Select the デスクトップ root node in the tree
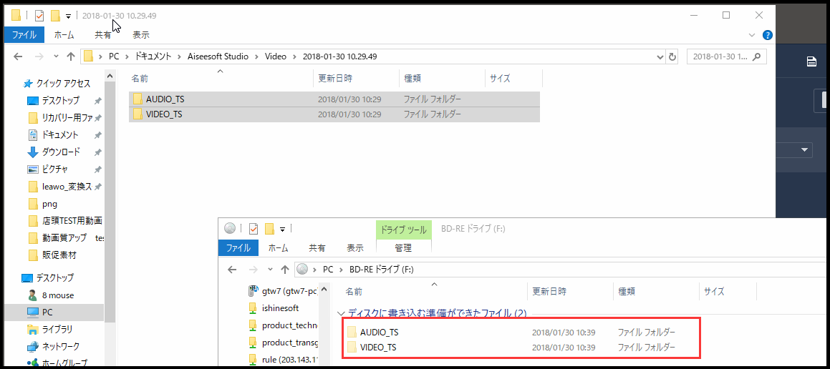Screen dimensions: 830x369 coord(54,277)
